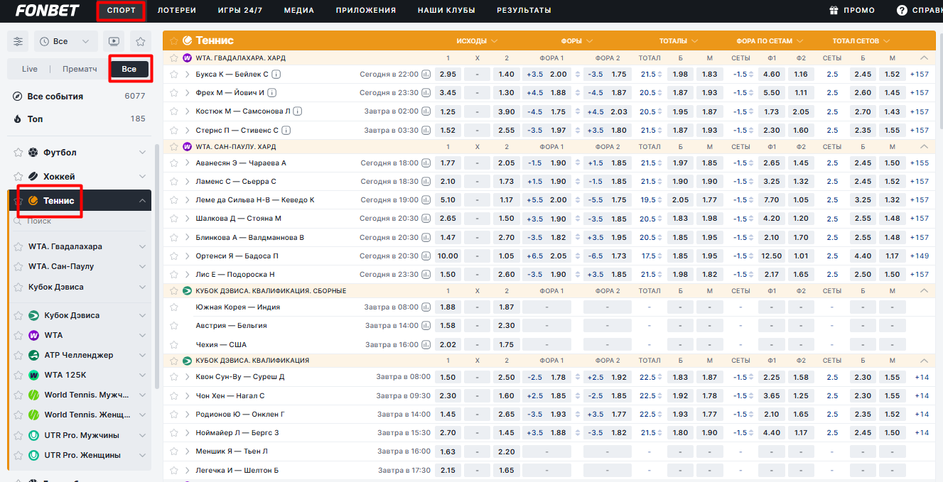Click the flame icon beside Топ

pyautogui.click(x=18, y=119)
